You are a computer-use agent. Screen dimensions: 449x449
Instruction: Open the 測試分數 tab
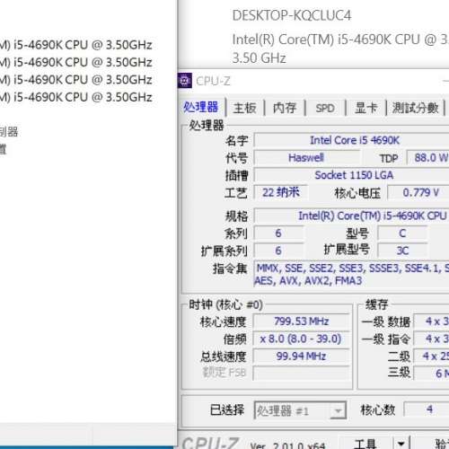coord(415,108)
